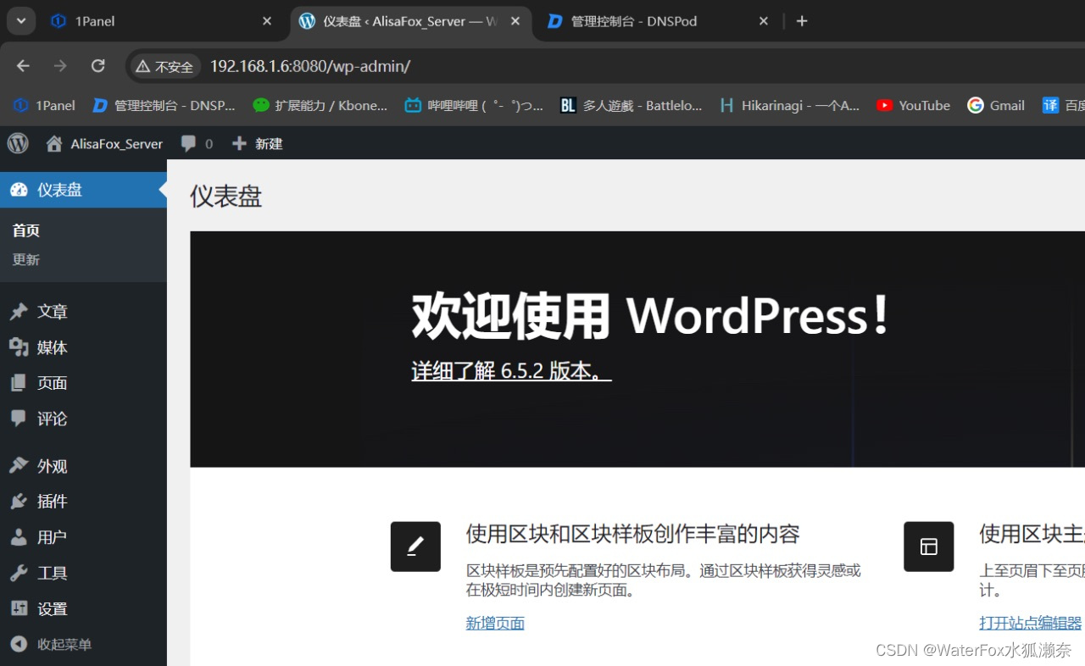Open 评论 in the sidebar
Image resolution: width=1085 pixels, height=666 pixels.
coord(83,419)
